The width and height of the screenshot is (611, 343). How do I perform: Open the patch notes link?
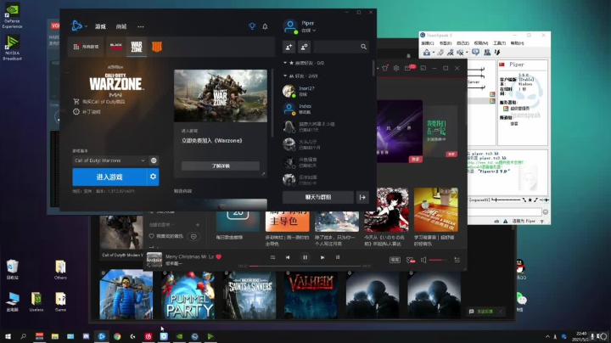87,112
